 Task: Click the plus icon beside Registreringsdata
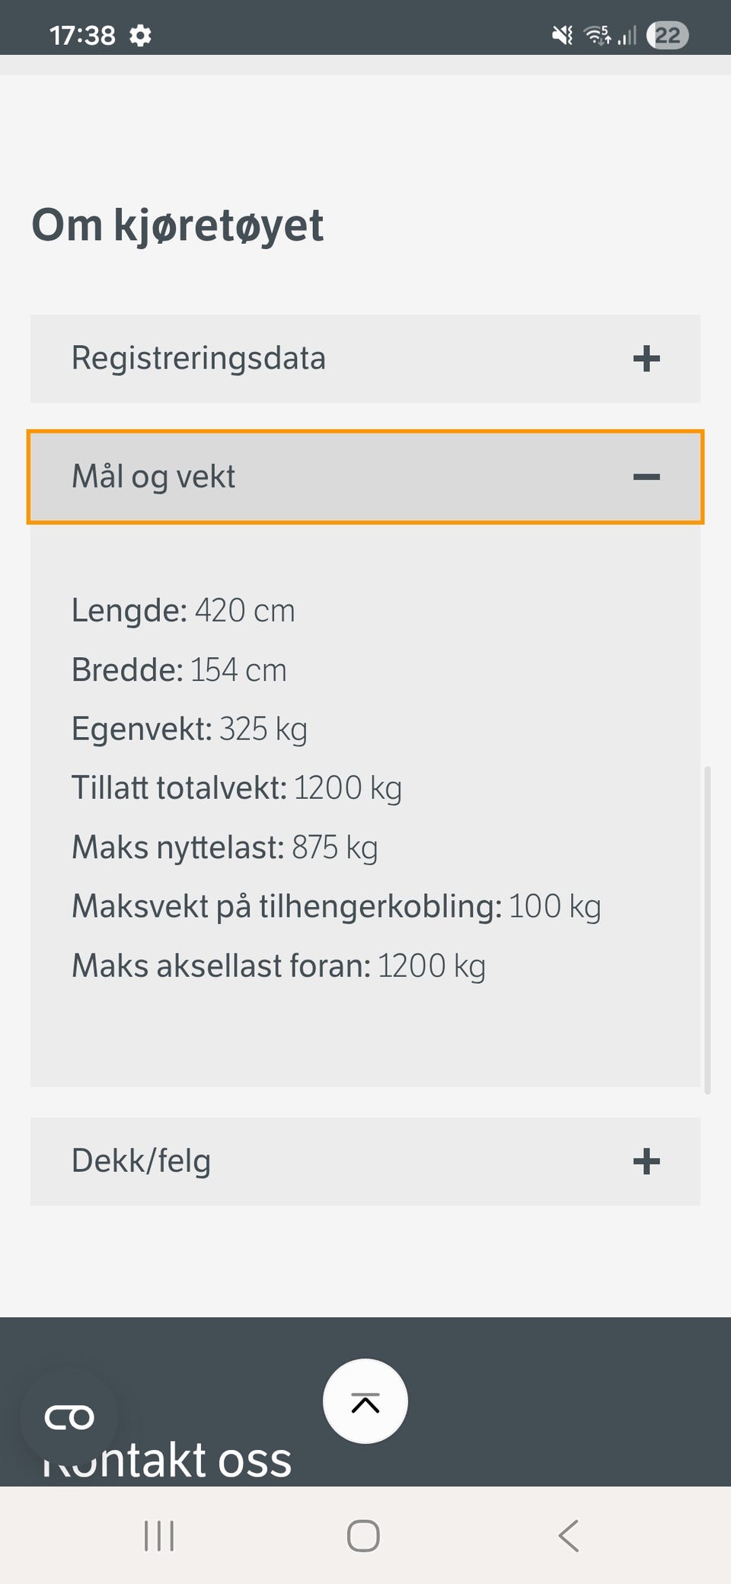pyautogui.click(x=646, y=359)
